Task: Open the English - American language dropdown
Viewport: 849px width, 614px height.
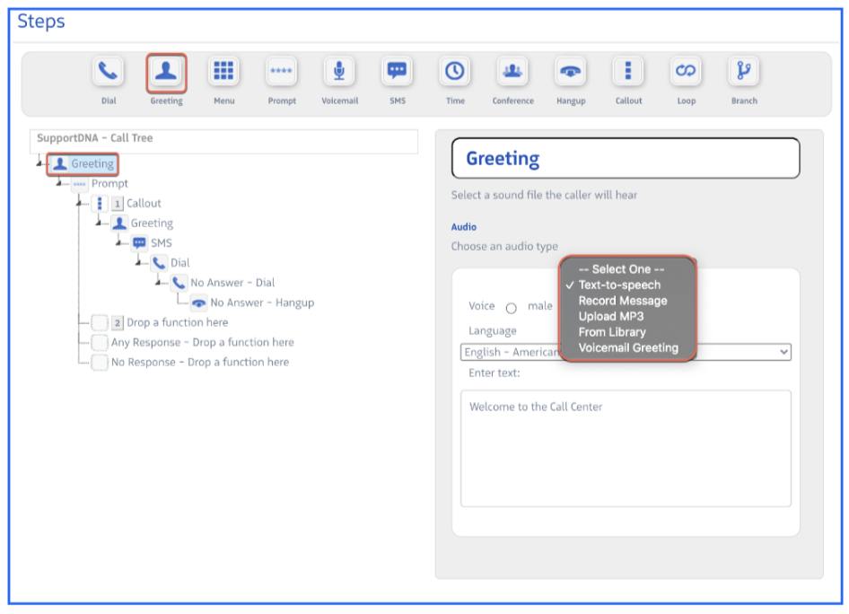Action: pos(626,352)
